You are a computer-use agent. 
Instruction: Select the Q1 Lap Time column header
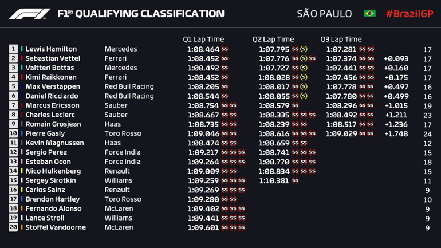203,40
